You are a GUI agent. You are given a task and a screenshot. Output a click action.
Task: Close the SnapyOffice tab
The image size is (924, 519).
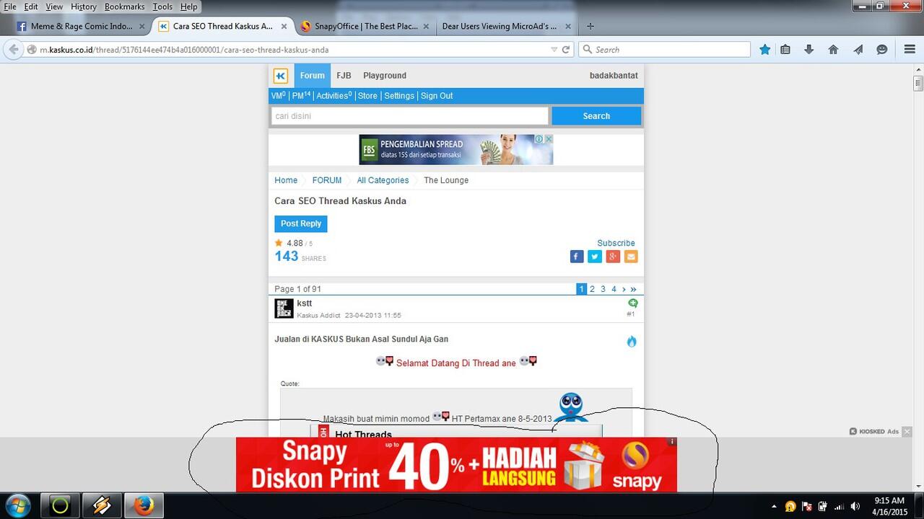(x=427, y=27)
